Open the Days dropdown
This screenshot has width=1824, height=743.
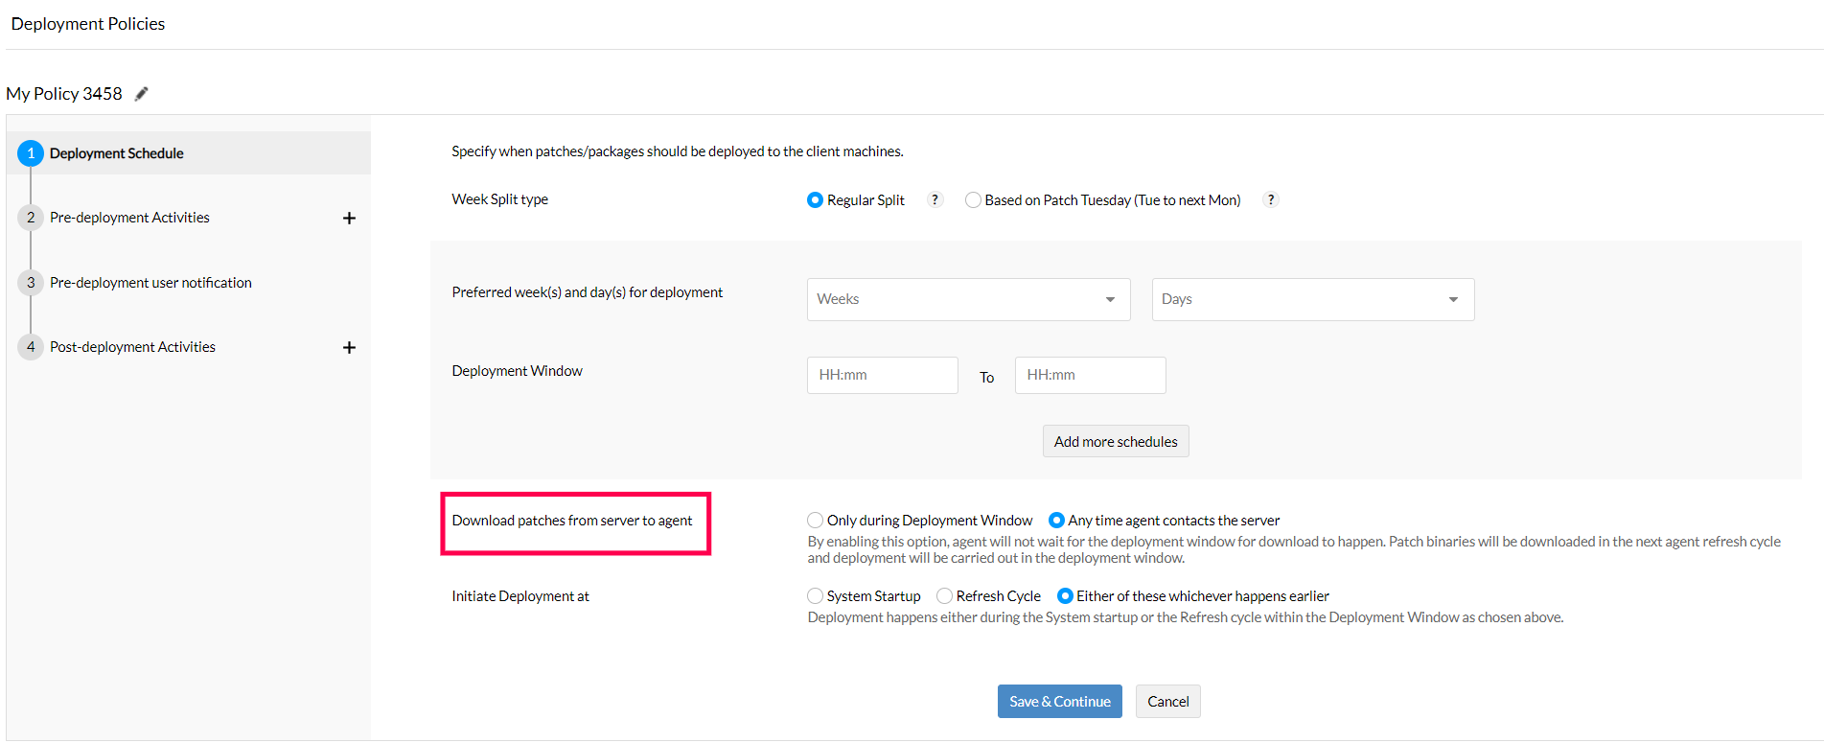[x=1312, y=299]
